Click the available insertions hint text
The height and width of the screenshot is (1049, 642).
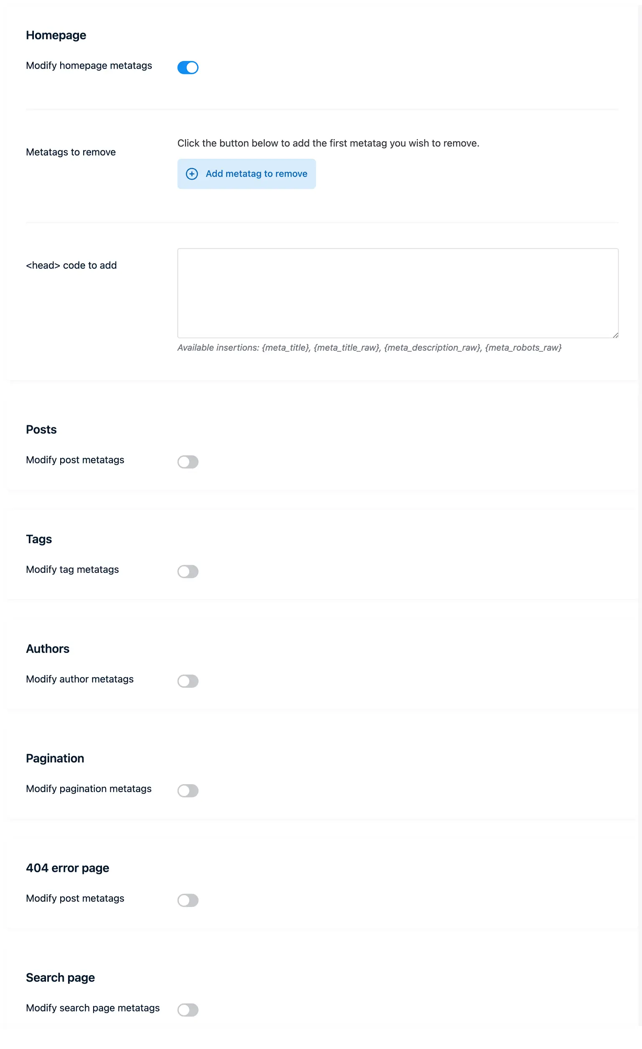(369, 348)
